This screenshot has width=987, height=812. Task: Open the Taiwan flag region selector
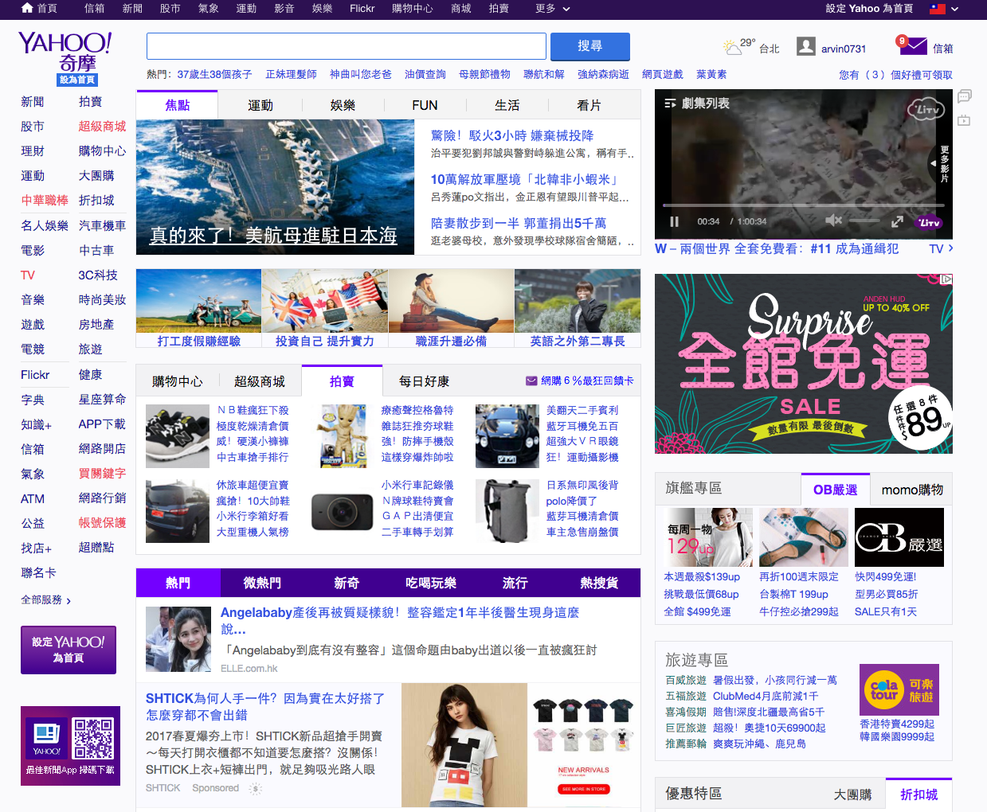pos(938,9)
